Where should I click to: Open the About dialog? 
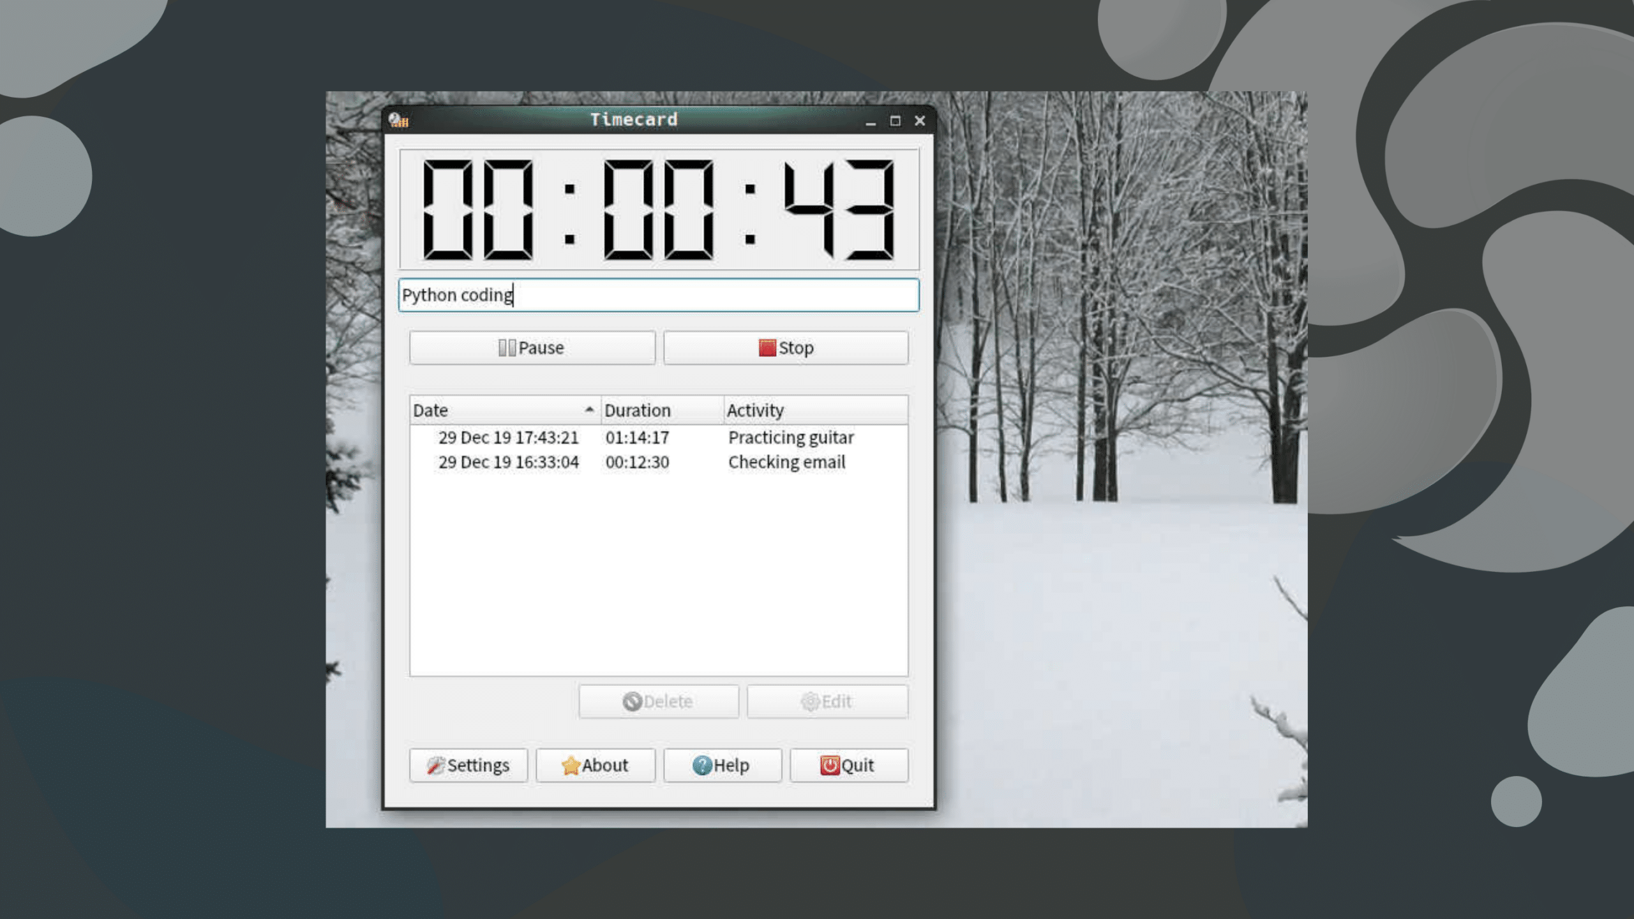point(596,765)
